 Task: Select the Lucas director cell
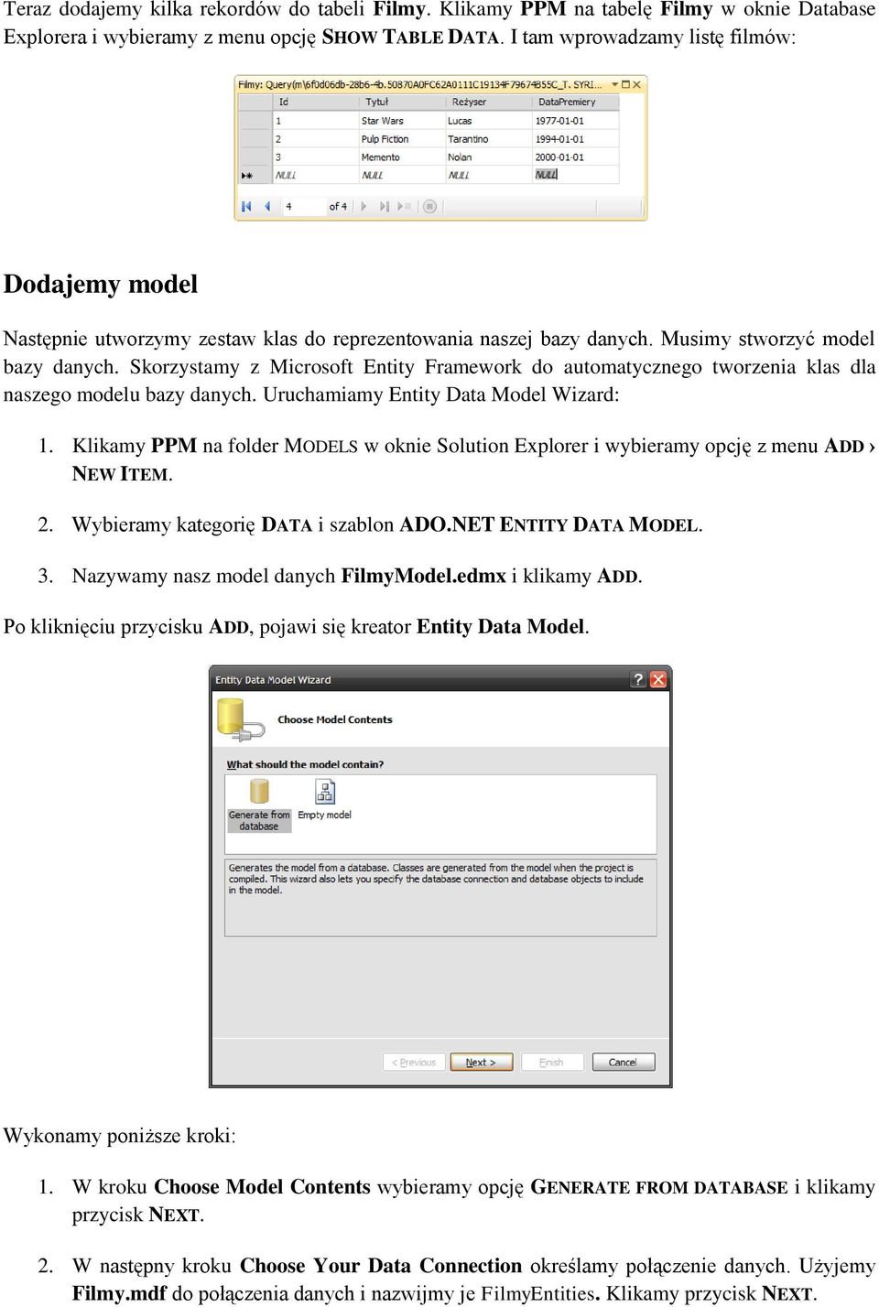pyautogui.click(x=489, y=121)
